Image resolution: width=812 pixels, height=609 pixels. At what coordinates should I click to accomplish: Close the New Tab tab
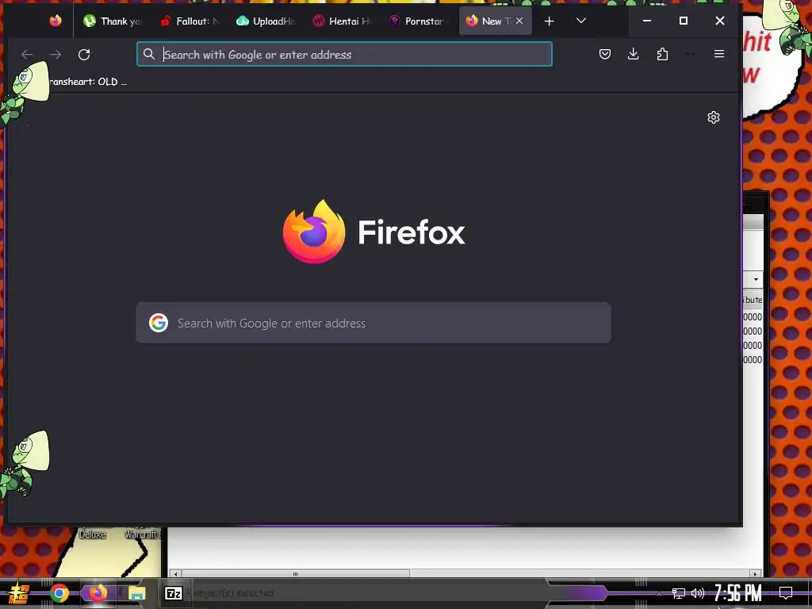coord(519,21)
